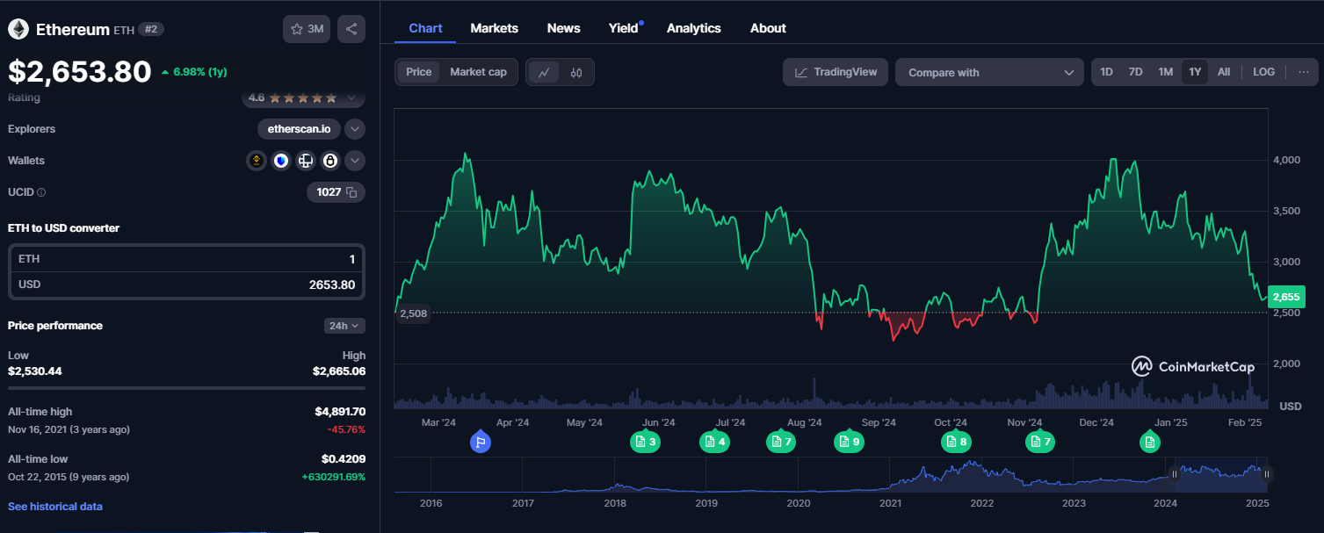
Task: Open etherscan.io explorer link
Action: (299, 129)
